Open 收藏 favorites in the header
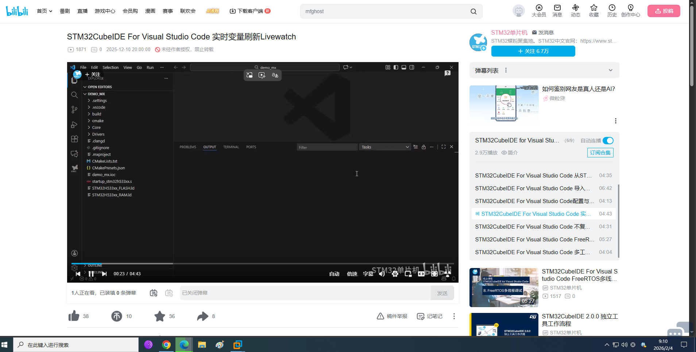The height and width of the screenshot is (352, 696). pyautogui.click(x=593, y=11)
